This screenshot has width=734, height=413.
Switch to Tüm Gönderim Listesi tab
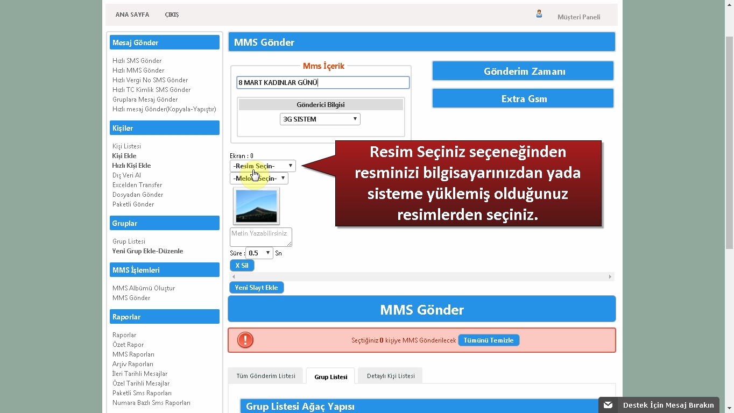tap(266, 376)
